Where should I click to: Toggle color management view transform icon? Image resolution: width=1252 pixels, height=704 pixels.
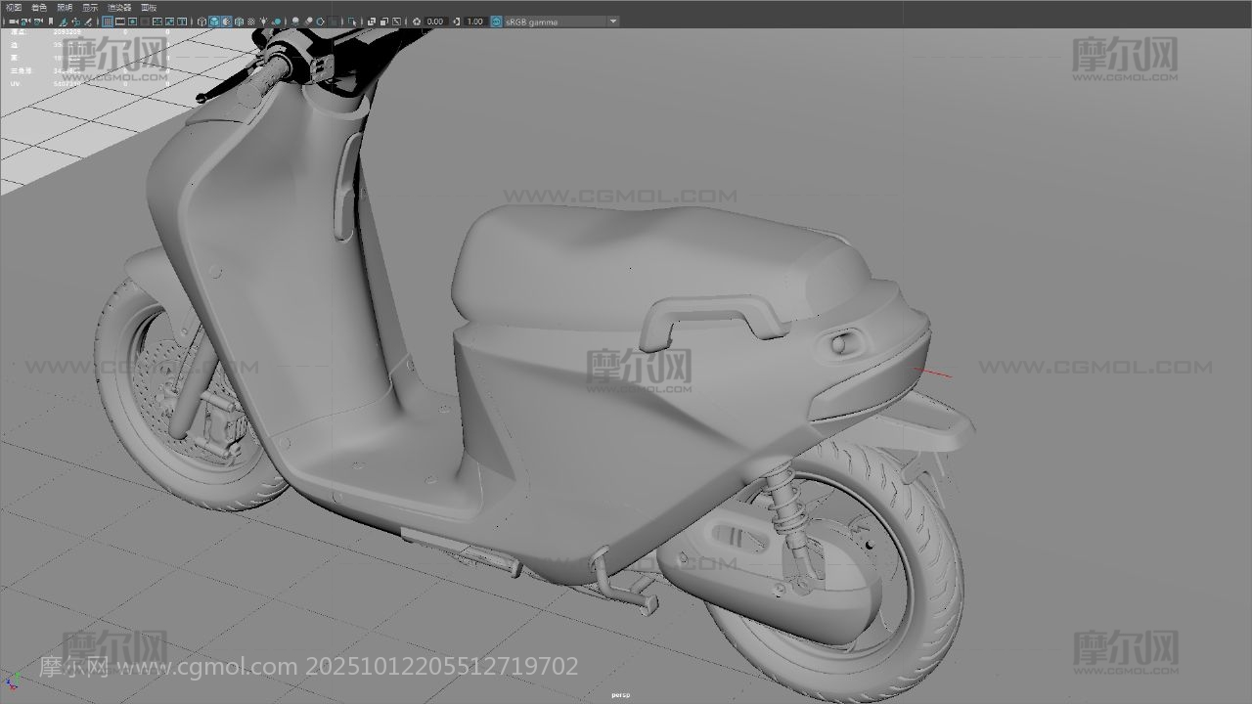tap(497, 21)
